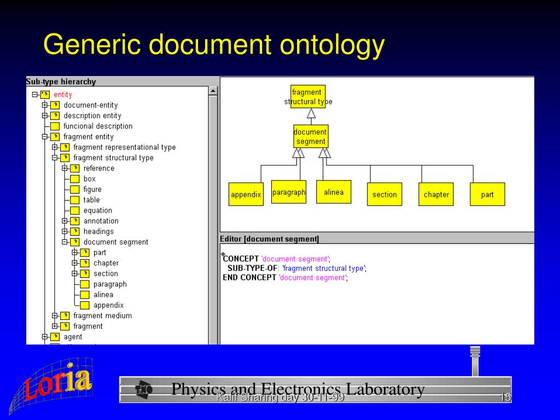Click the reference concept icon

75,168
